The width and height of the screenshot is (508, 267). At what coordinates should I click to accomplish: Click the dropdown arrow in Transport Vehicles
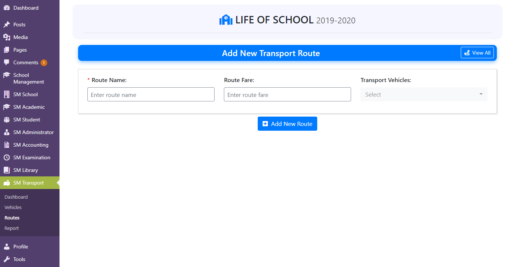[481, 94]
